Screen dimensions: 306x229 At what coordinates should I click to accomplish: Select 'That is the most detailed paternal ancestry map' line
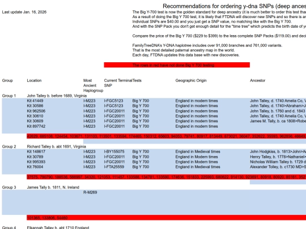(x=184, y=50)
